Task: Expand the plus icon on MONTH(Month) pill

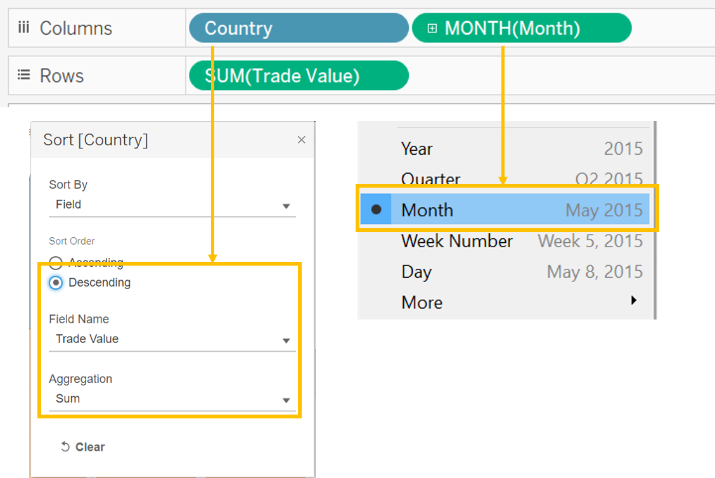Action: [x=432, y=29]
